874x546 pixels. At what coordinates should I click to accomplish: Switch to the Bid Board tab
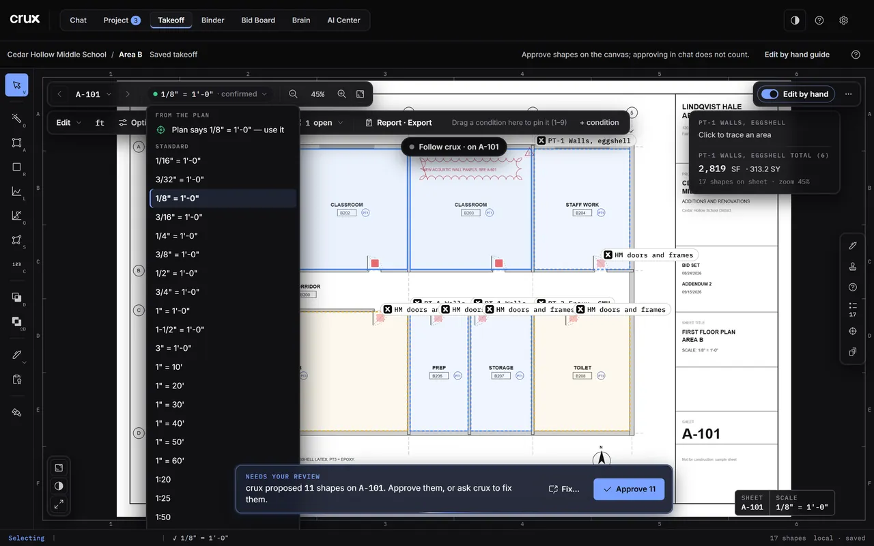coord(258,20)
